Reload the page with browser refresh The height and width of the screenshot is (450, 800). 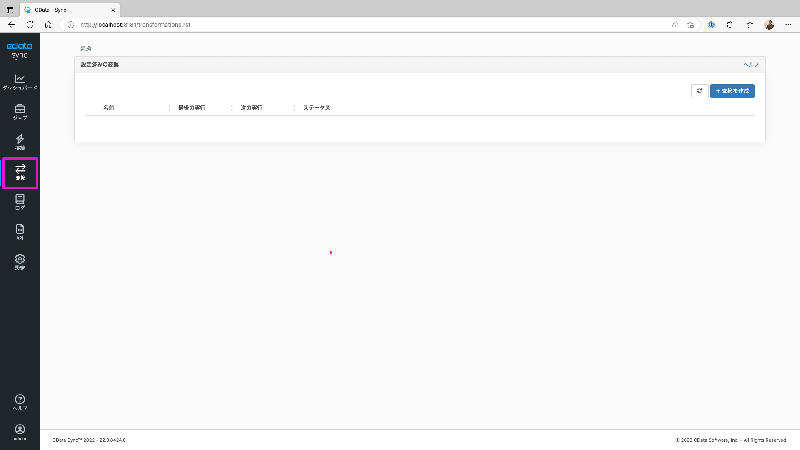(x=30, y=25)
